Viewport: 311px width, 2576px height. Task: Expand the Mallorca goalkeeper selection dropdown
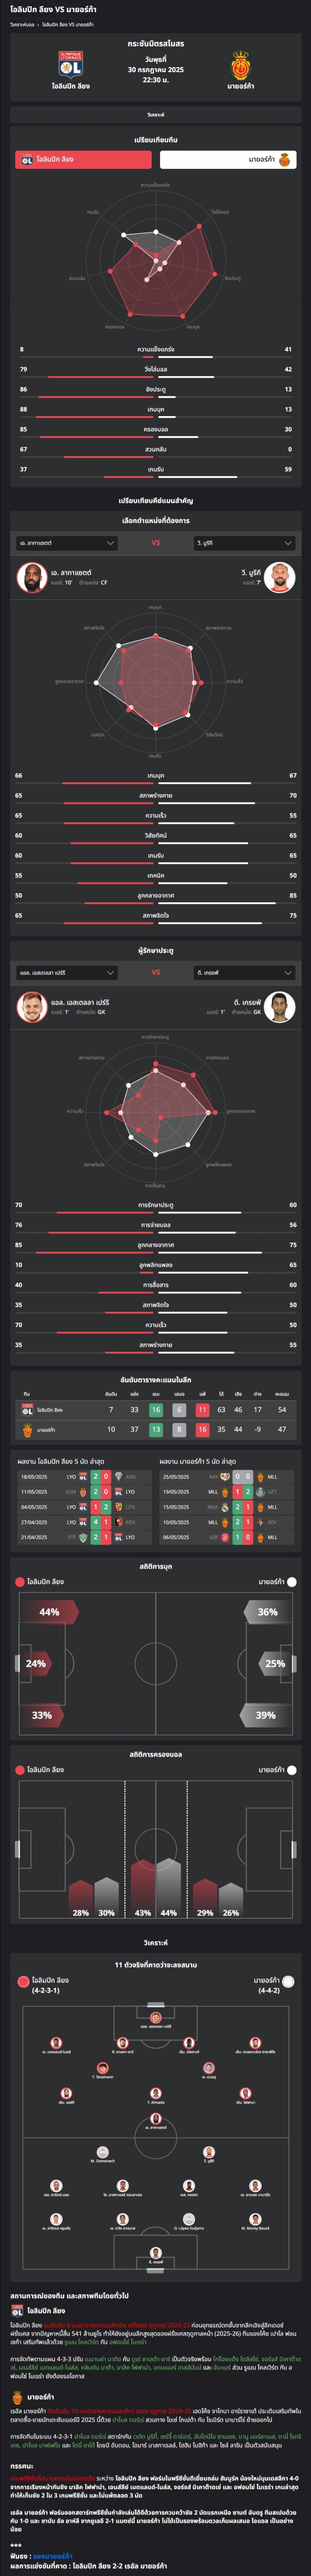click(x=244, y=972)
